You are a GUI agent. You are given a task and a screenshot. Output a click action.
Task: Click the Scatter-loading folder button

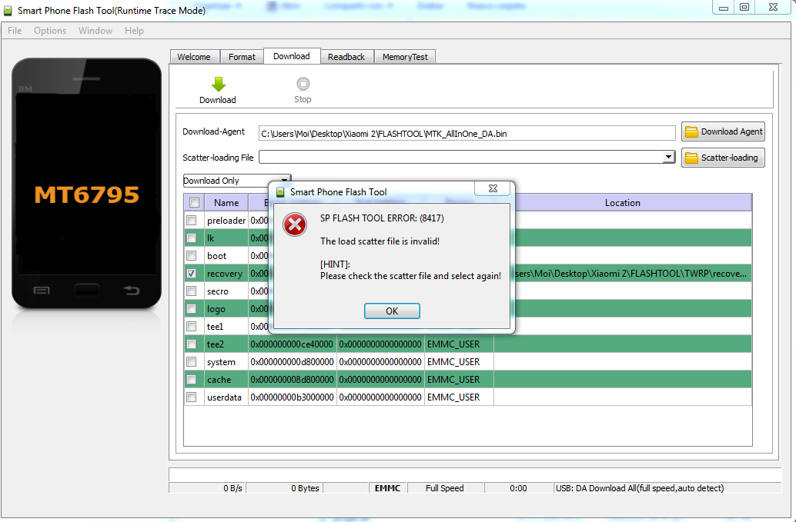(723, 158)
